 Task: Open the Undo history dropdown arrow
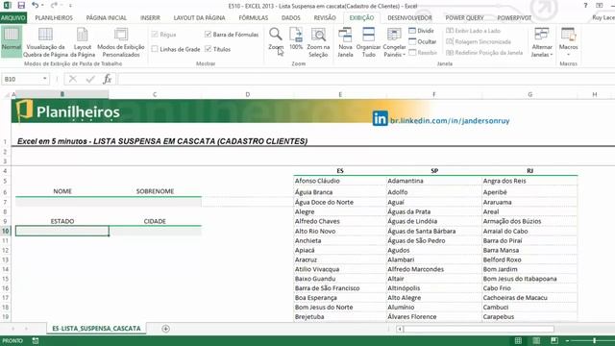pyautogui.click(x=42, y=6)
